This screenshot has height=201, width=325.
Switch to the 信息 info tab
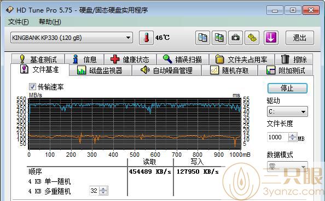pyautogui.click(x=84, y=60)
